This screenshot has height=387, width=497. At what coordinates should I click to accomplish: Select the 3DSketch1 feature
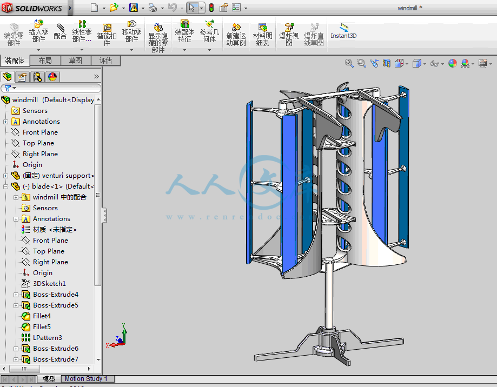[43, 283]
